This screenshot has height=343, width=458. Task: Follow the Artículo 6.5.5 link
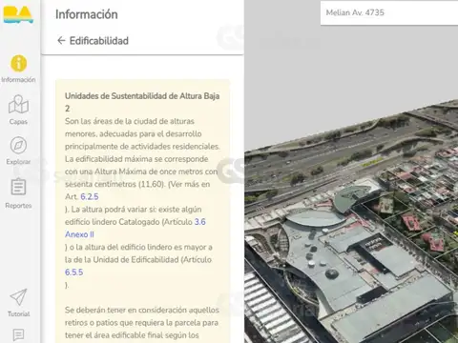73,272
